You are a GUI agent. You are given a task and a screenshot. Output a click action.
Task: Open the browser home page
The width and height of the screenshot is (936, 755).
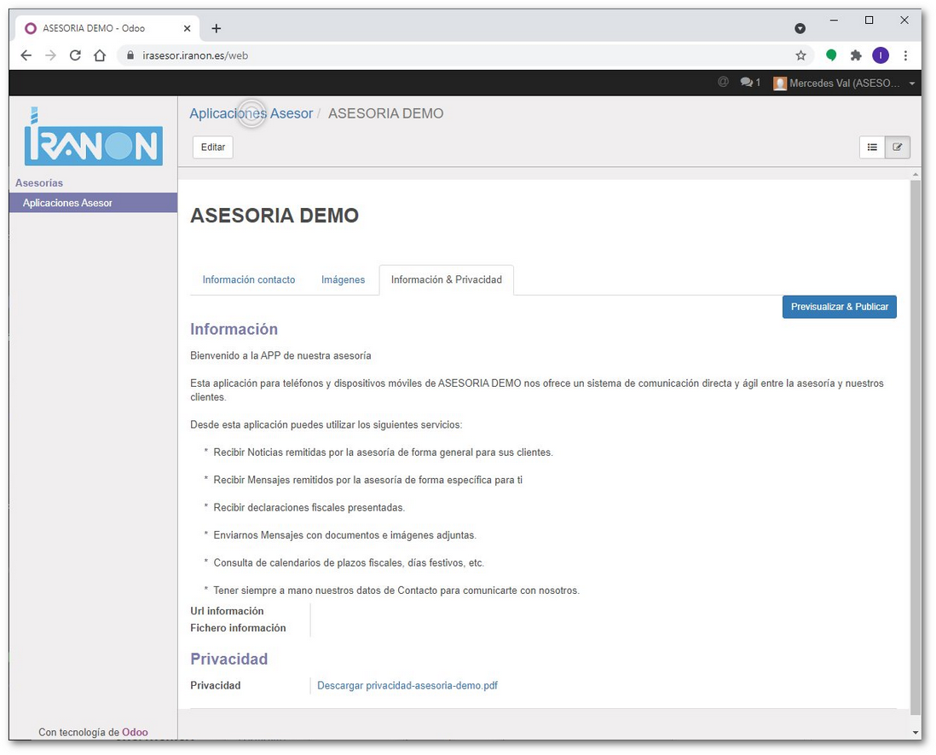pyautogui.click(x=100, y=55)
